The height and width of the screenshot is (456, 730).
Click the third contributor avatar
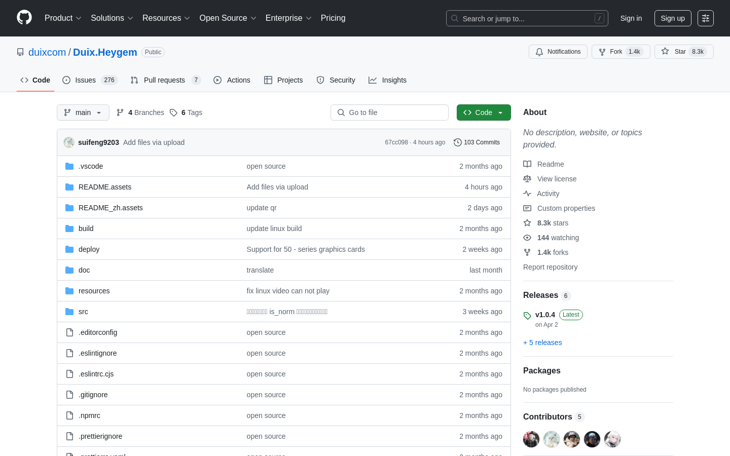coord(572,439)
